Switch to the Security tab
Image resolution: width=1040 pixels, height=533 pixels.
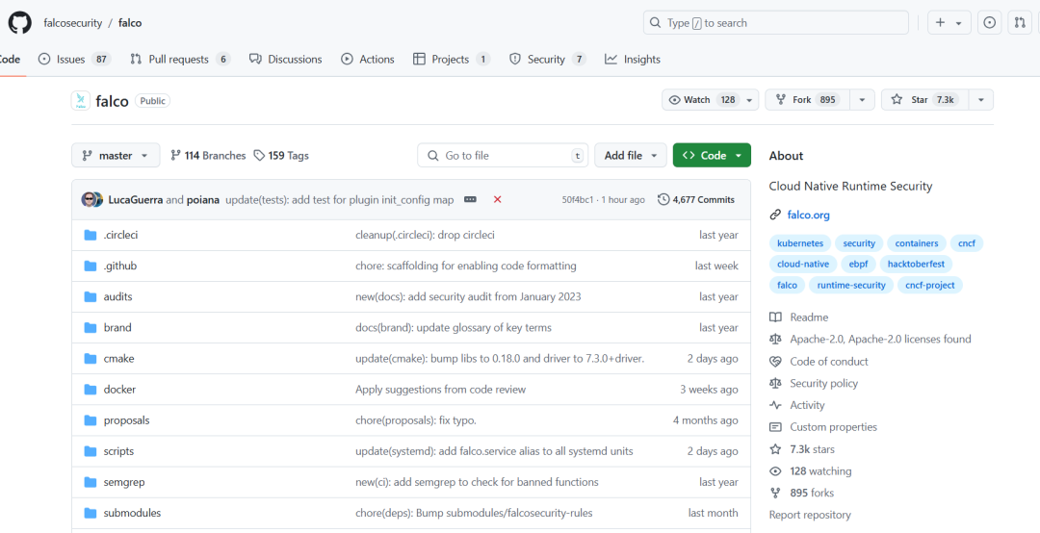point(547,59)
